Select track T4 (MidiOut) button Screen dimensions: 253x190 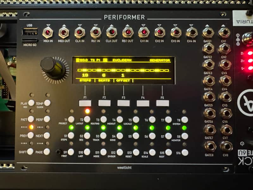click(x=120, y=120)
